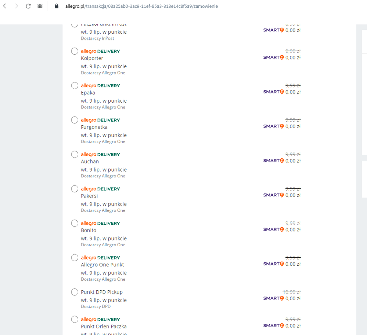Choose the Auchan pickup radio button
This screenshot has height=335, width=367.
[x=75, y=154]
